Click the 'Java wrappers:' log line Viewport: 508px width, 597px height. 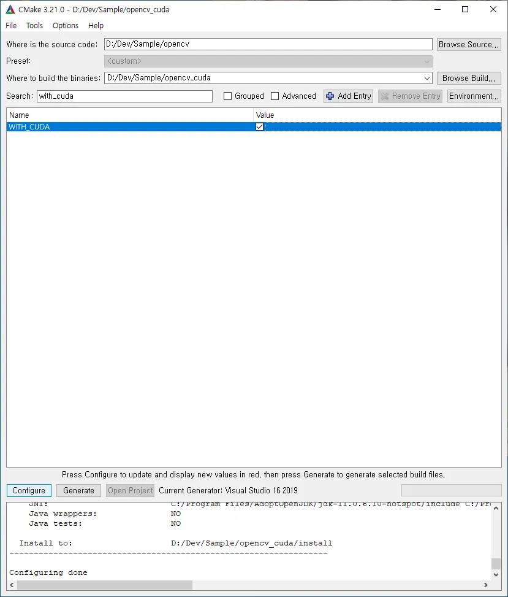(x=105, y=514)
